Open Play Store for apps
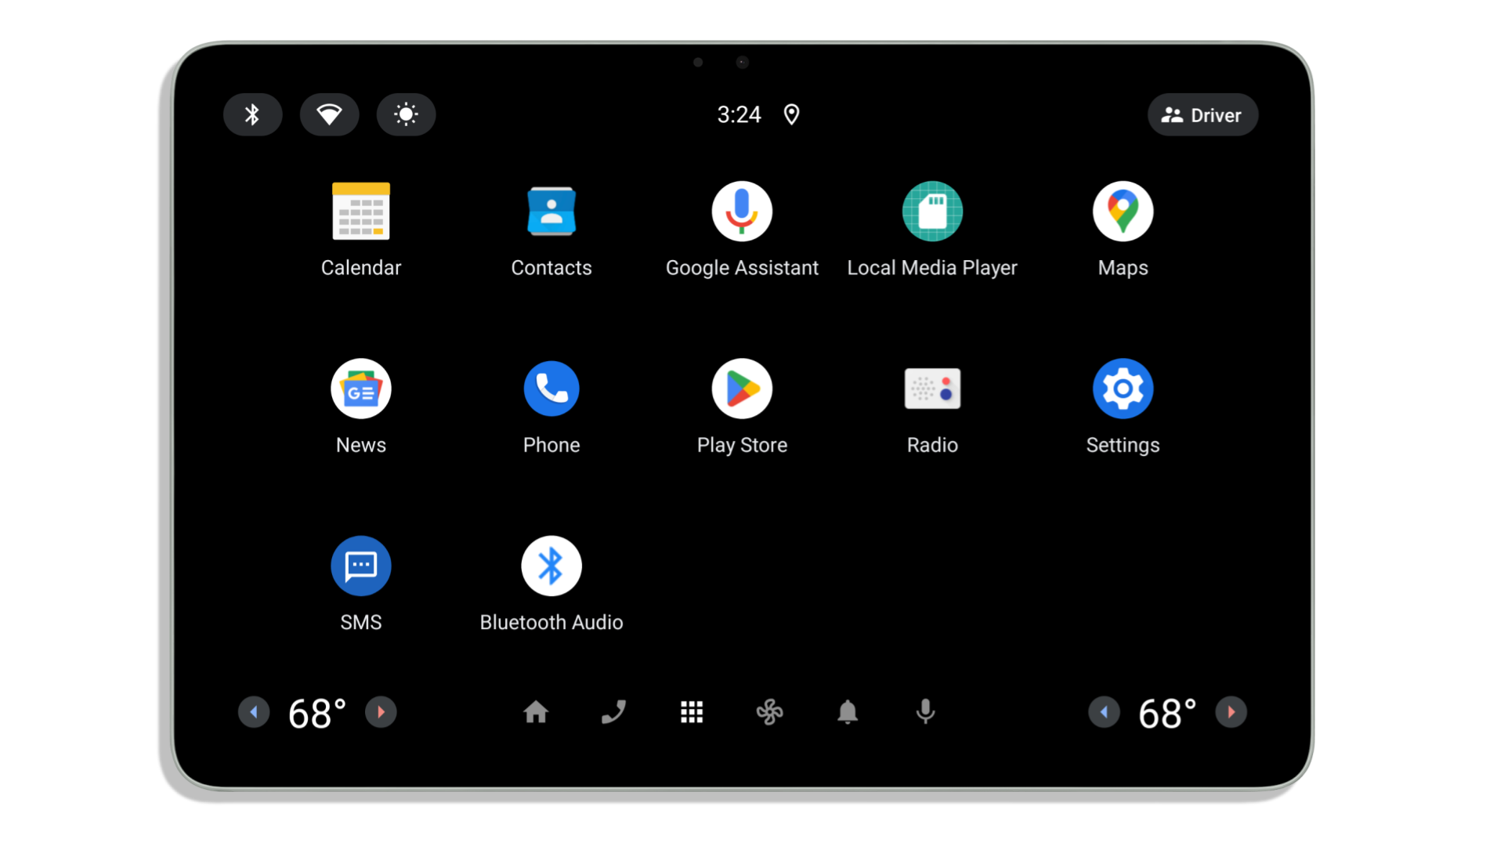The width and height of the screenshot is (1504, 846). pos(742,388)
